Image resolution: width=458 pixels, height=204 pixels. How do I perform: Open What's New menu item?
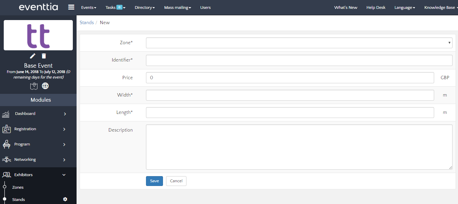point(346,7)
